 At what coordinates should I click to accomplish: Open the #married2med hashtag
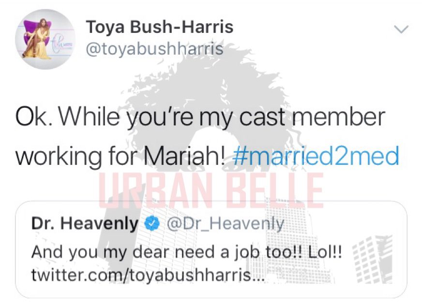click(316, 156)
